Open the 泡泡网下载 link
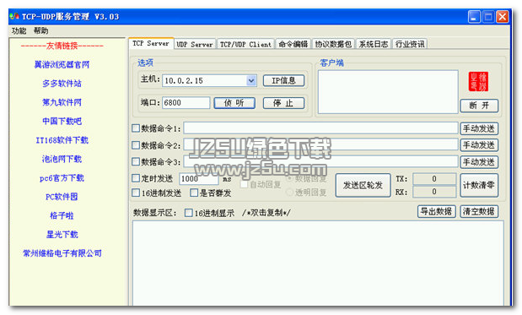 point(62,159)
